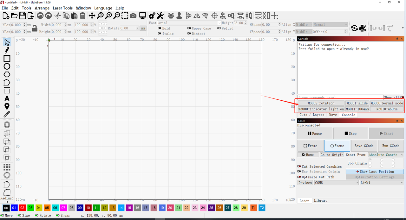Open the L4-M4 device dropdown
406x220 pixels.
coord(382,183)
